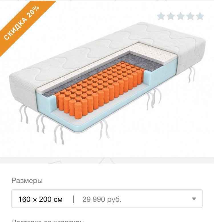Open the "160 × 200 см" size selector

click(41, 199)
